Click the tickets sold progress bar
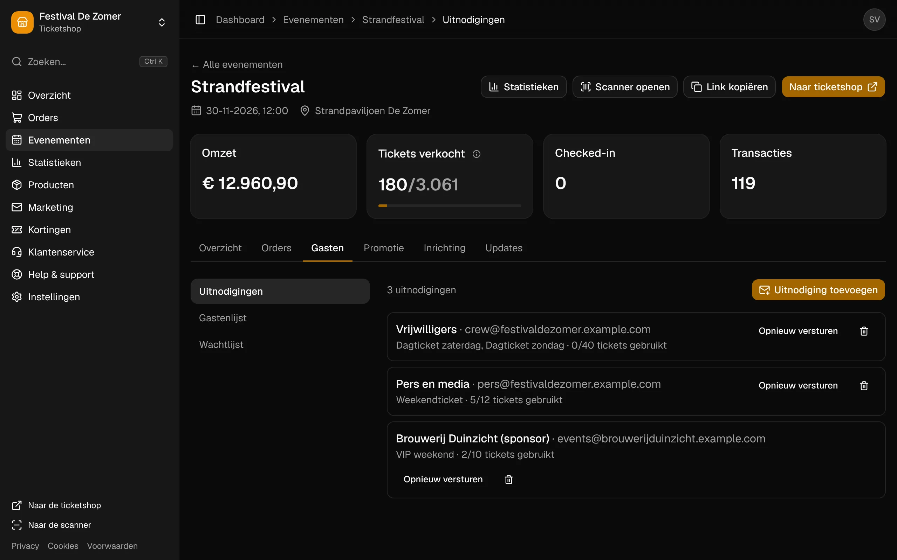The width and height of the screenshot is (897, 560). point(450,205)
